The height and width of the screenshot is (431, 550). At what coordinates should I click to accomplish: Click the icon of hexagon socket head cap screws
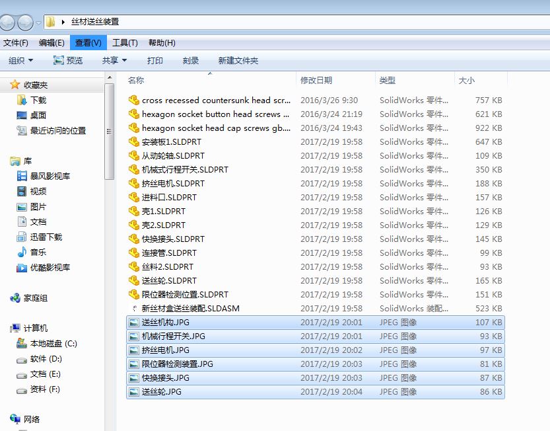(134, 128)
